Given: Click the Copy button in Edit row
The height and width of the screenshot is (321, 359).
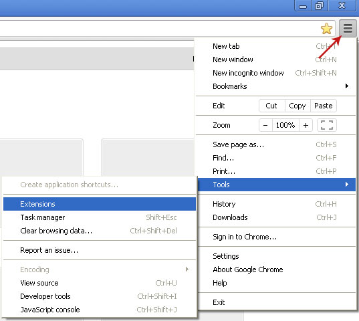Looking at the screenshot, I should pyautogui.click(x=297, y=106).
